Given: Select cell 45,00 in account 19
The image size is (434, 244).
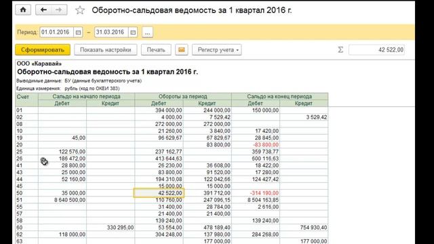Looking at the screenshot, I should (62, 138).
